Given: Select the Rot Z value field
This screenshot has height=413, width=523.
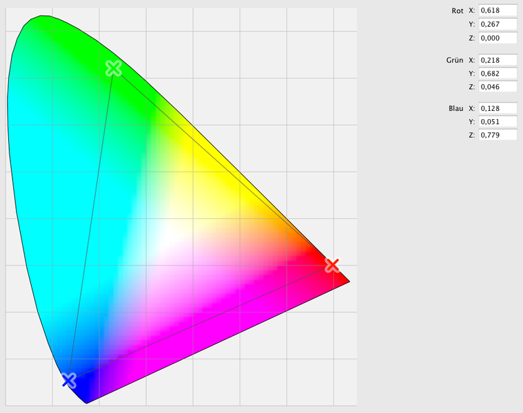Looking at the screenshot, I should tap(498, 38).
